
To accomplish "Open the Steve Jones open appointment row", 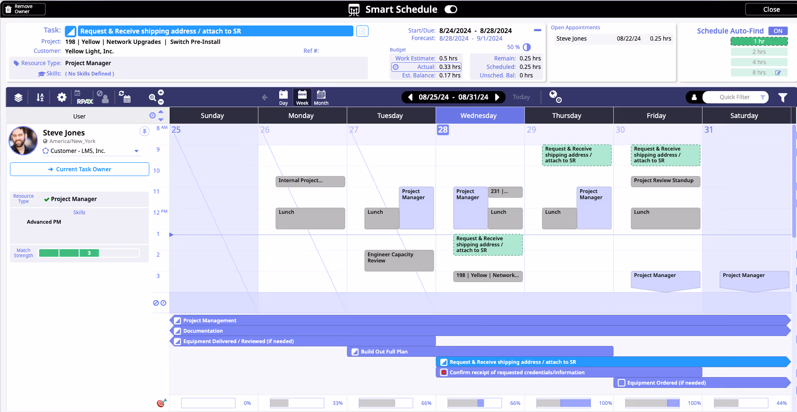I will click(613, 39).
